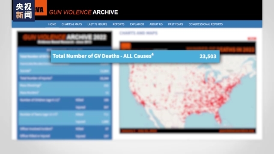Select EXPLAINER in the navigation bar
Viewport: 274px width, 154px height.
click(137, 24)
